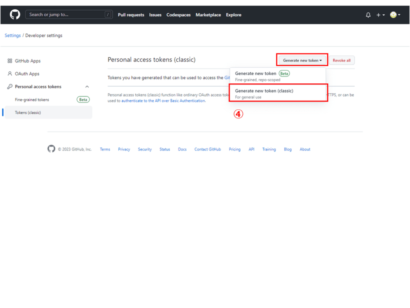Open Issues in top navigation
This screenshot has height=308, width=410.
point(155,15)
